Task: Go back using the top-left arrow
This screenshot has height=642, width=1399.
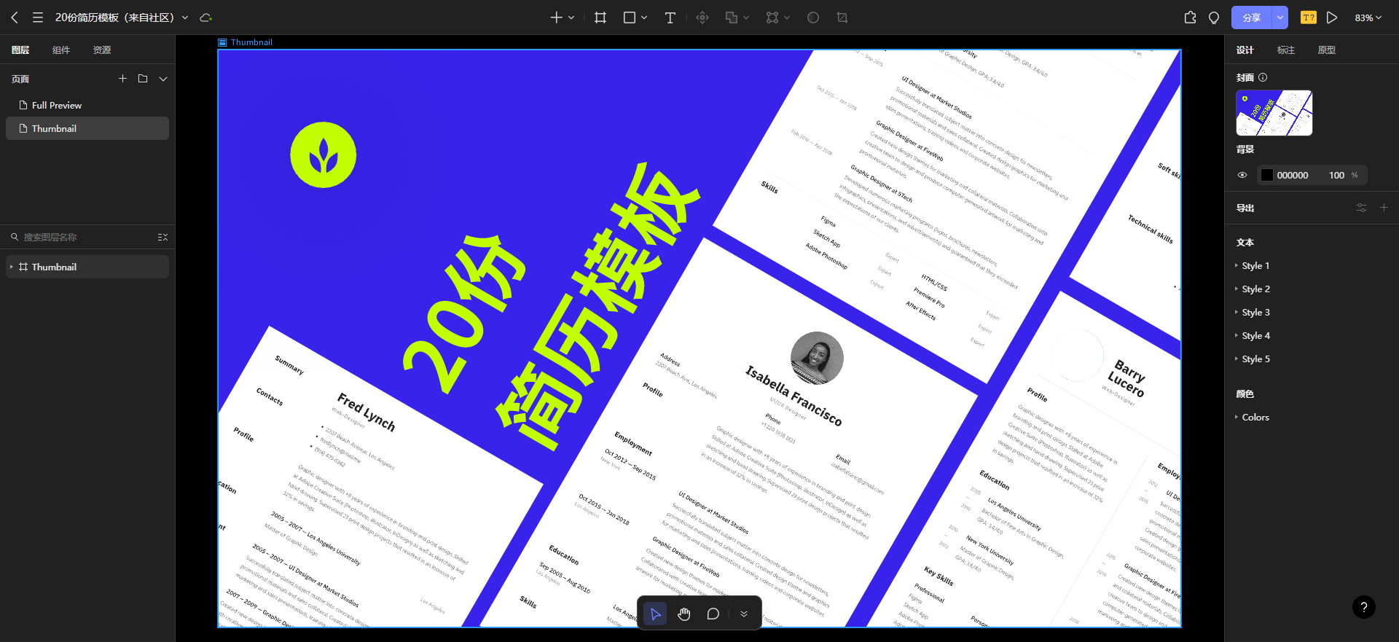Action: click(x=15, y=17)
